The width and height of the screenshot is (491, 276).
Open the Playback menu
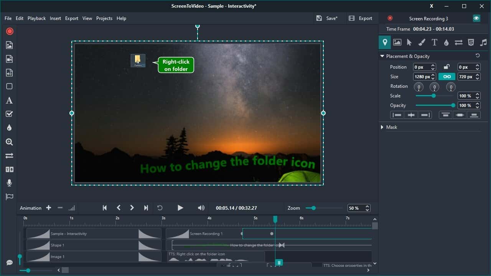[x=36, y=18]
